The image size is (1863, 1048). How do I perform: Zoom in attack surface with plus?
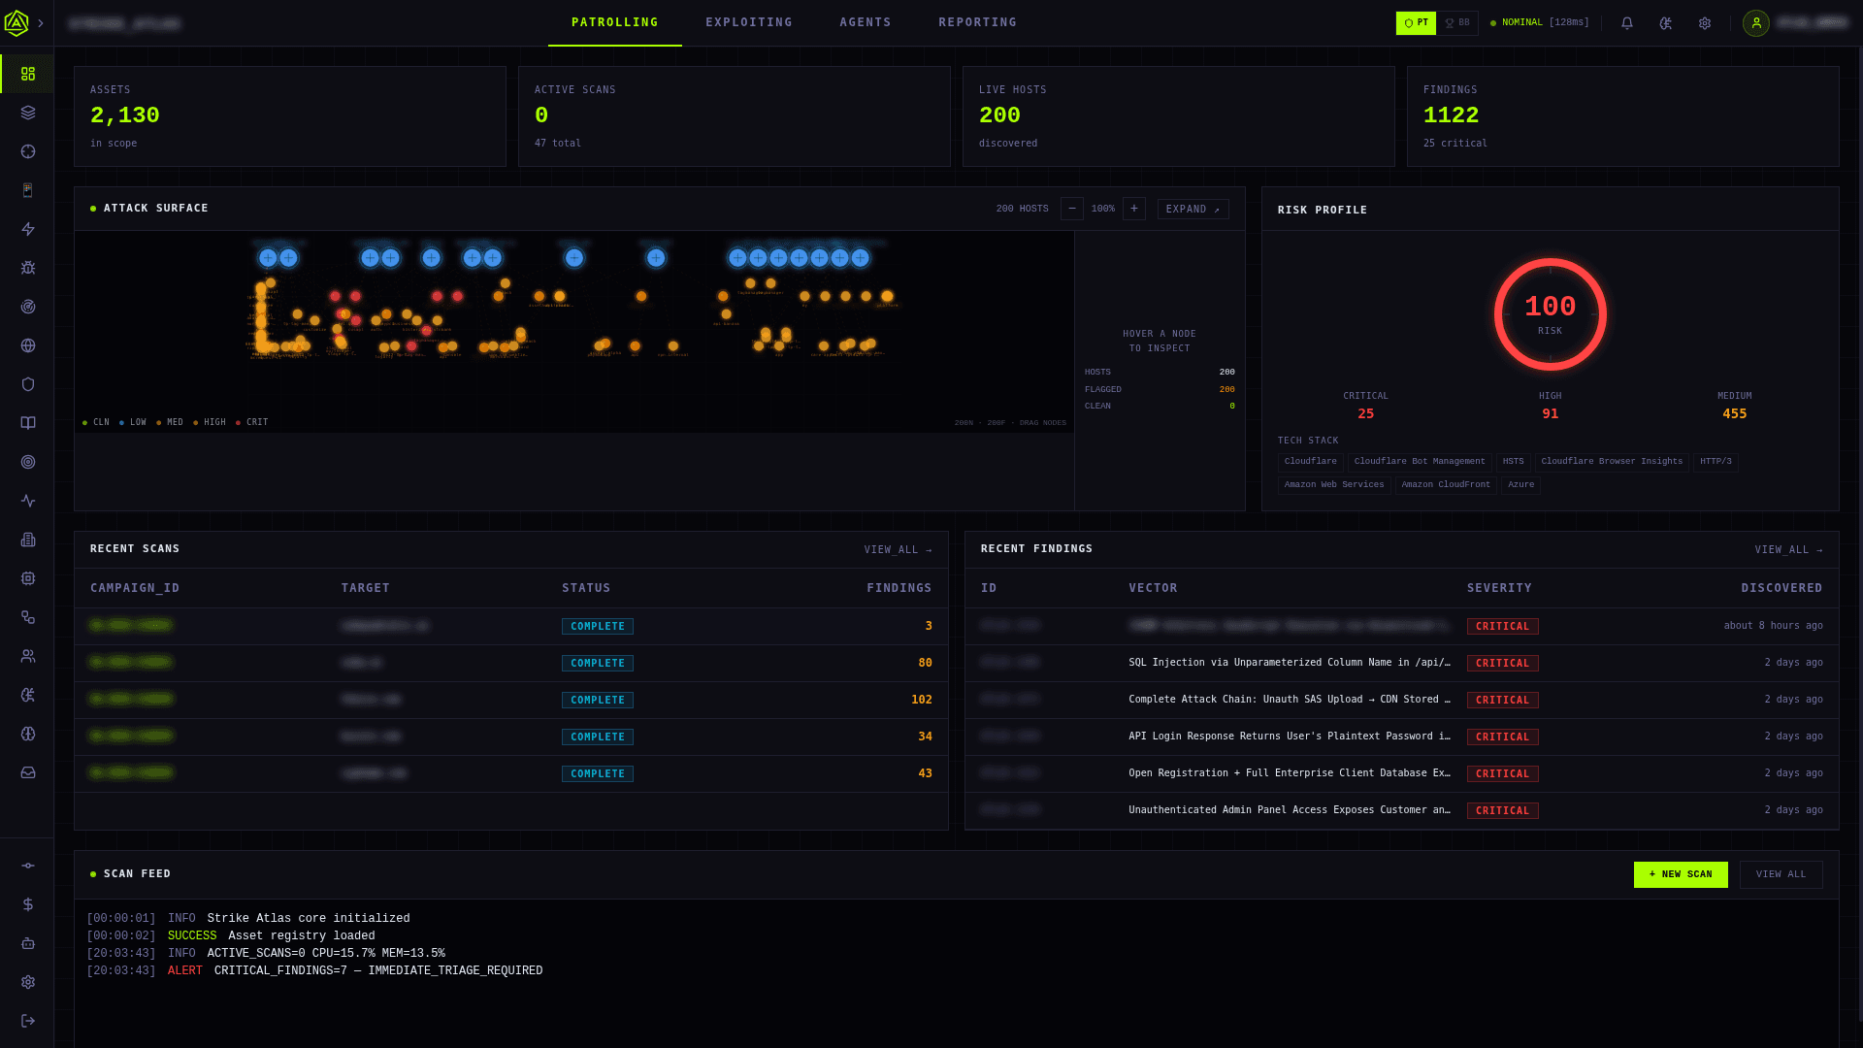tap(1134, 209)
